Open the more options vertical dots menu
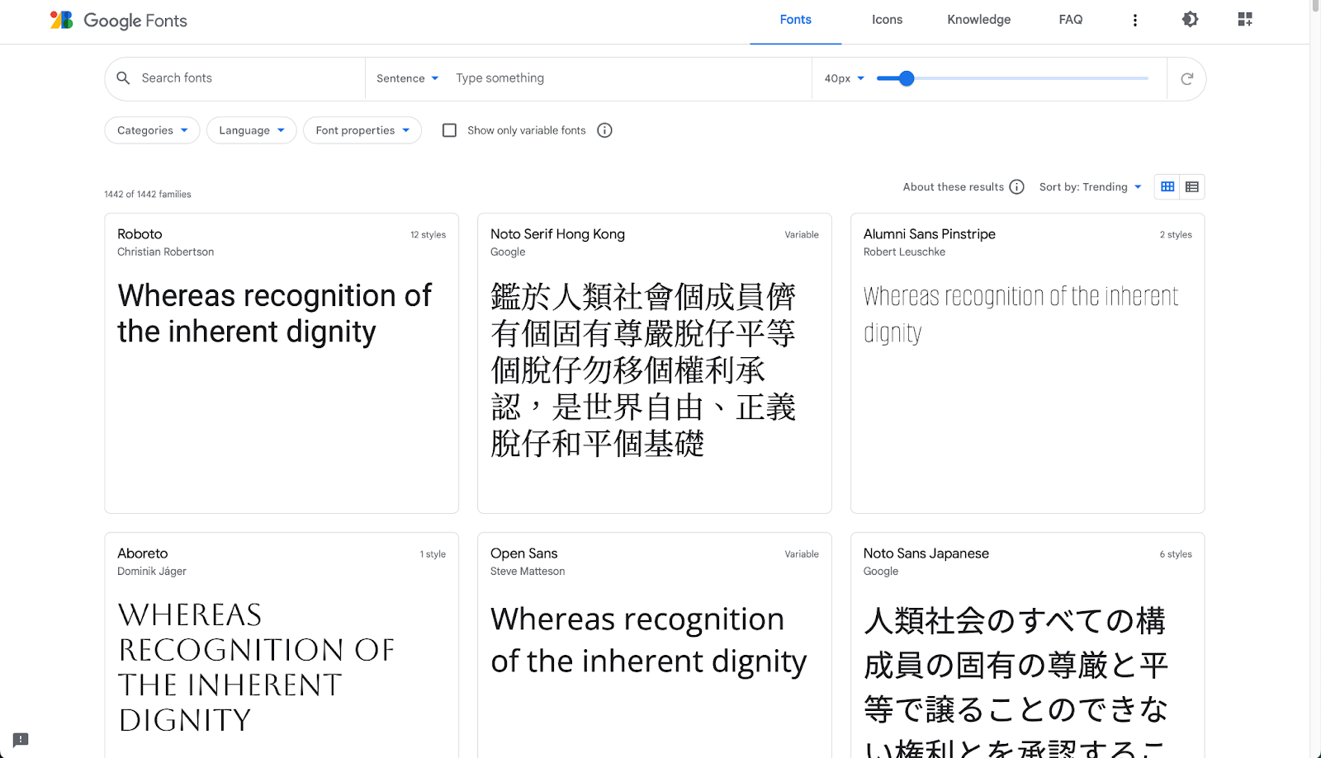1321x758 pixels. 1135,20
